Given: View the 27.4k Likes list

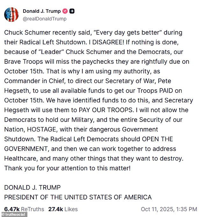Looking at the screenshot, I should 63,209.
